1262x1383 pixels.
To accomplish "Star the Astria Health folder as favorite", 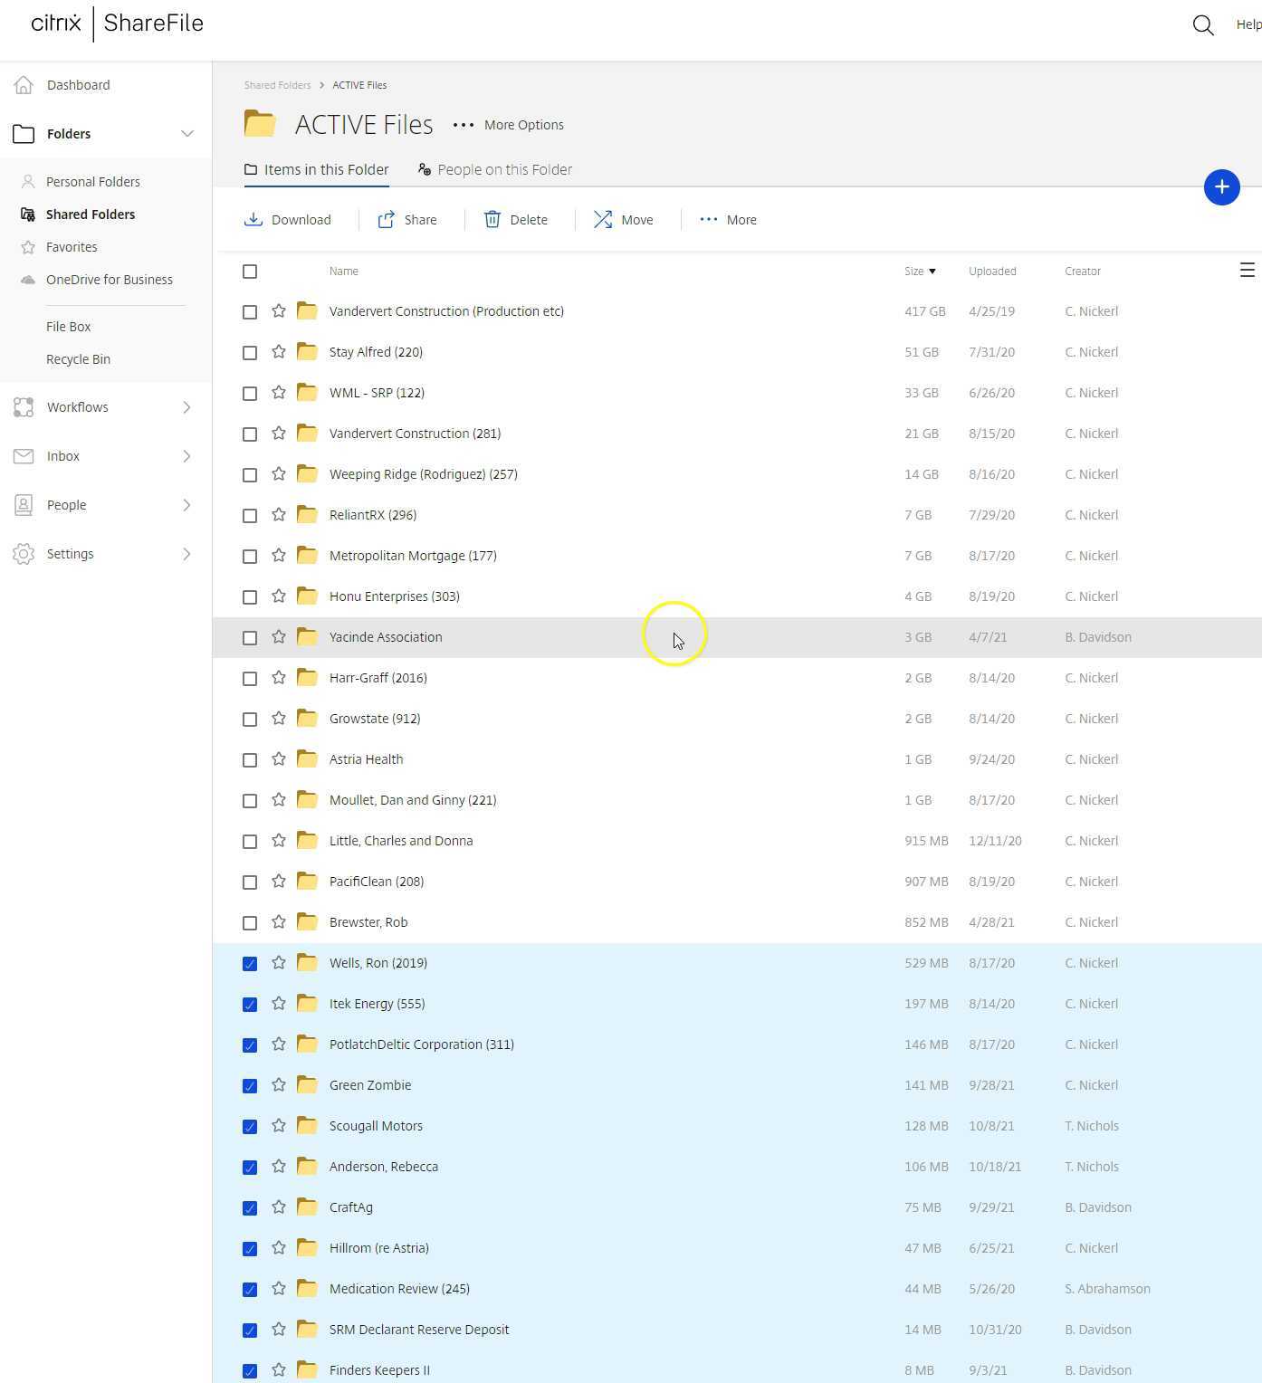I will coord(278,759).
